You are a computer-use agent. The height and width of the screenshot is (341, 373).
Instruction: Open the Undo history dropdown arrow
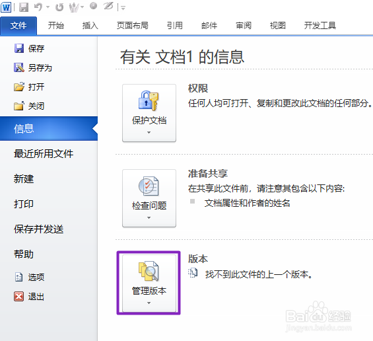pos(48,7)
